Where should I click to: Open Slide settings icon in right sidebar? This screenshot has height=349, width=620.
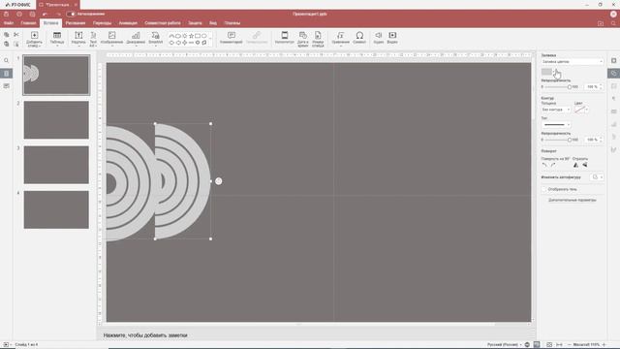pyautogui.click(x=613, y=60)
